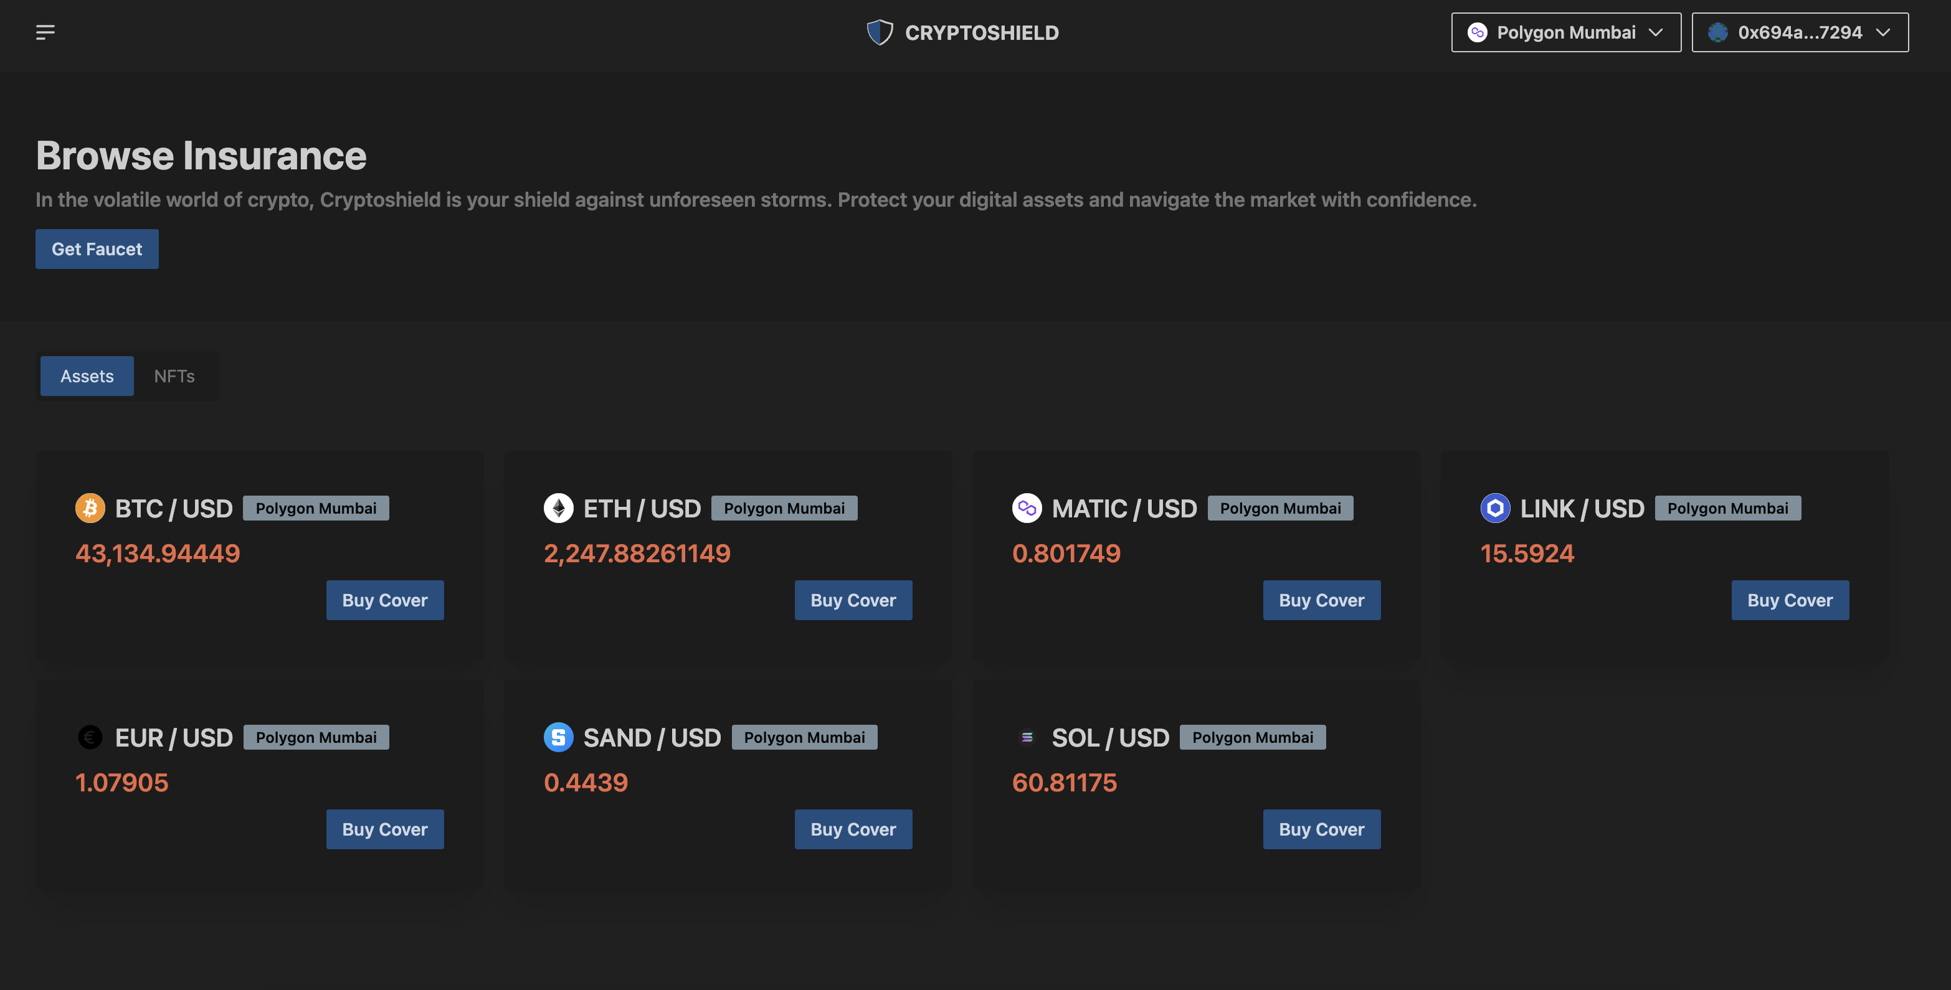This screenshot has height=990, width=1951.
Task: Switch to the NFTs tab
Action: pos(174,376)
